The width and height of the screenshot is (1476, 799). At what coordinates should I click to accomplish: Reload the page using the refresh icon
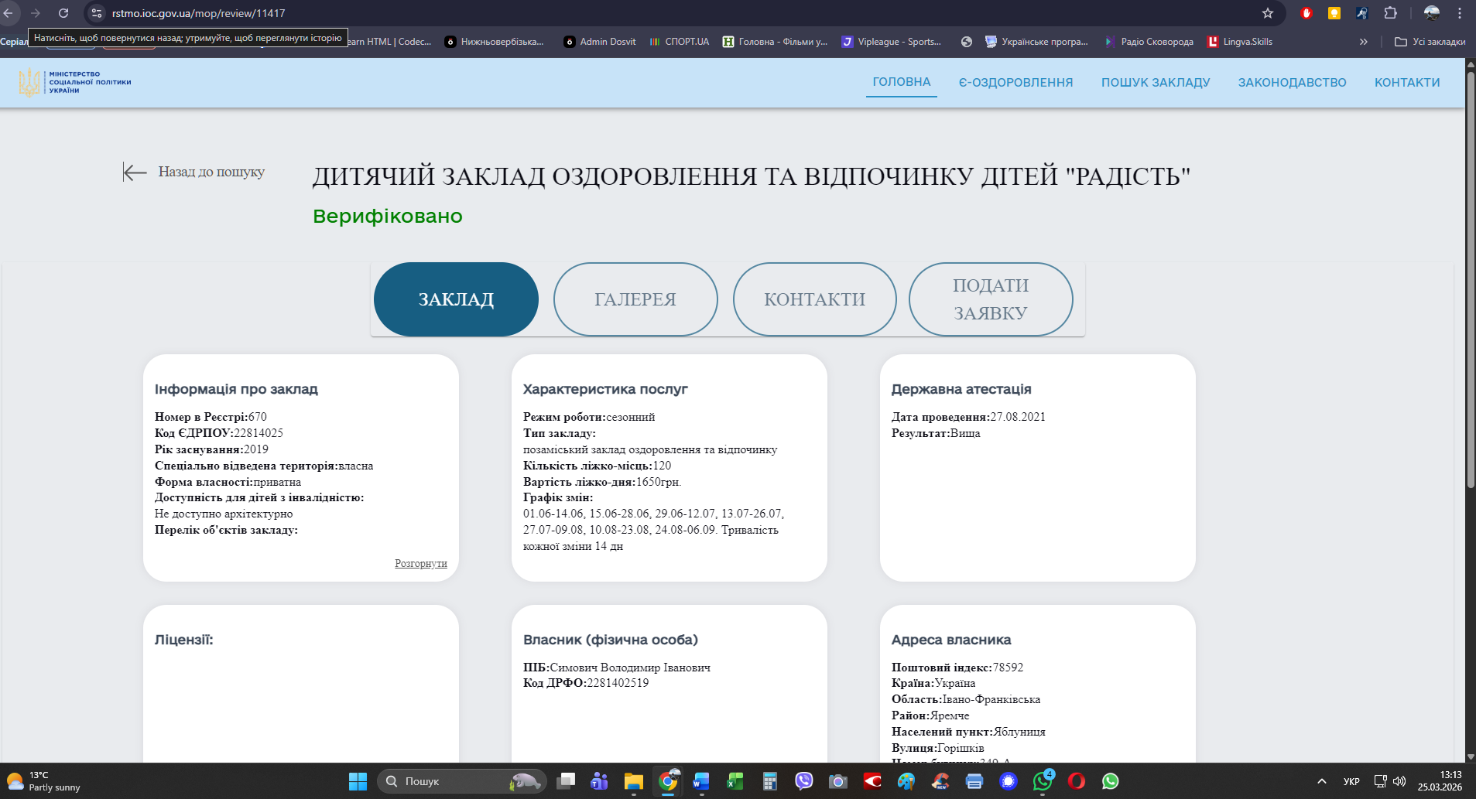(x=63, y=13)
